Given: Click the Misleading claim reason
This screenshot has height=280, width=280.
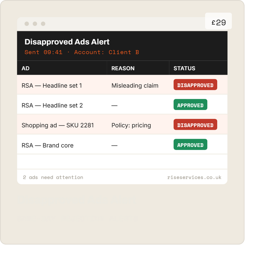Looking at the screenshot, I should (135, 86).
